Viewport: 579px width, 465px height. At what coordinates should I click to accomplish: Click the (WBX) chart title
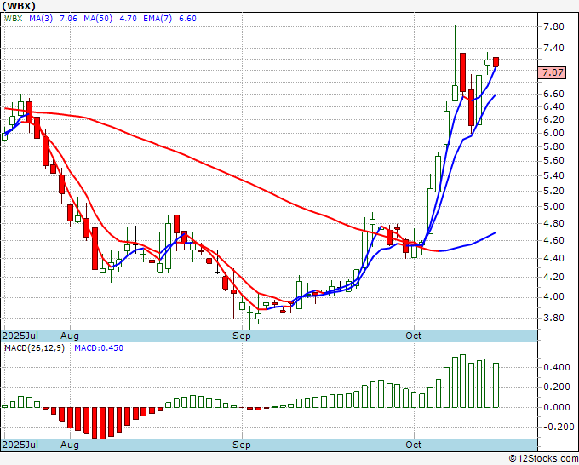point(19,6)
